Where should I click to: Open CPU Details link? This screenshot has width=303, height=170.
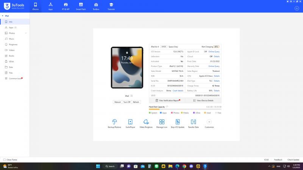point(217,76)
